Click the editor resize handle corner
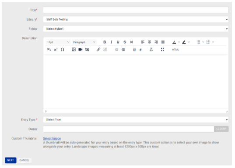The image size is (235, 168). (x=227, y=112)
